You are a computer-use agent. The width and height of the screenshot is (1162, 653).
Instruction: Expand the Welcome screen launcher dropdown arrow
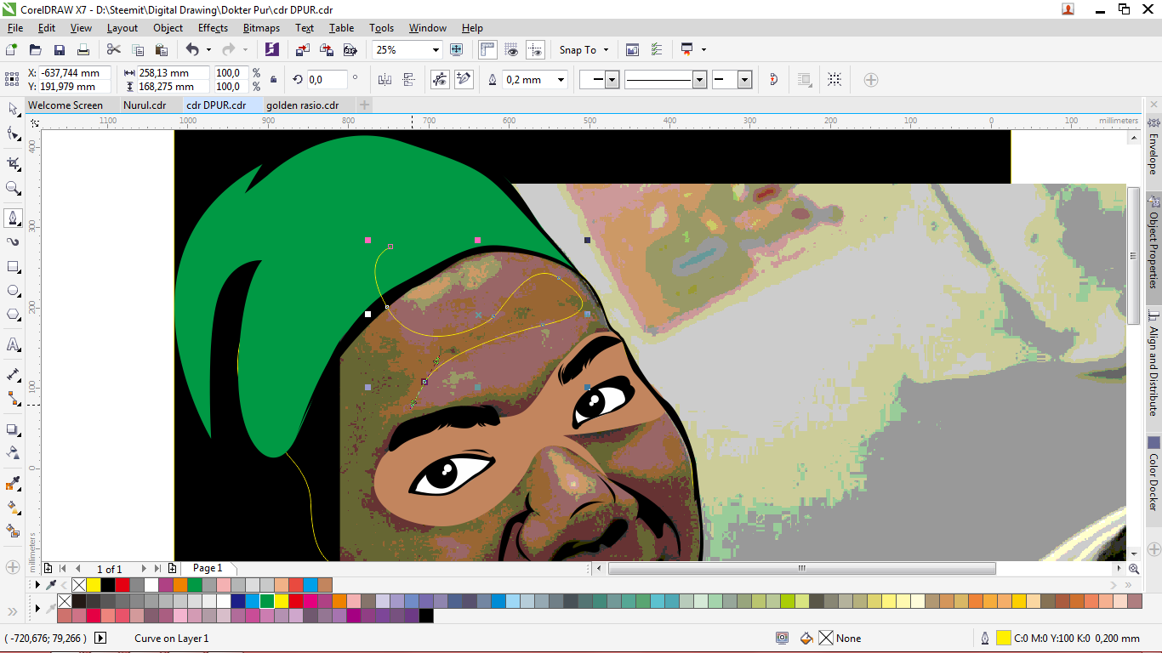click(703, 50)
